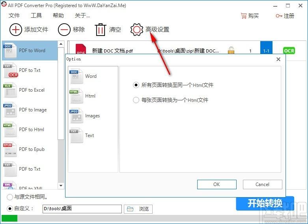308x224 pixels.
Task: Select each page as separate Html file
Action: (136, 100)
